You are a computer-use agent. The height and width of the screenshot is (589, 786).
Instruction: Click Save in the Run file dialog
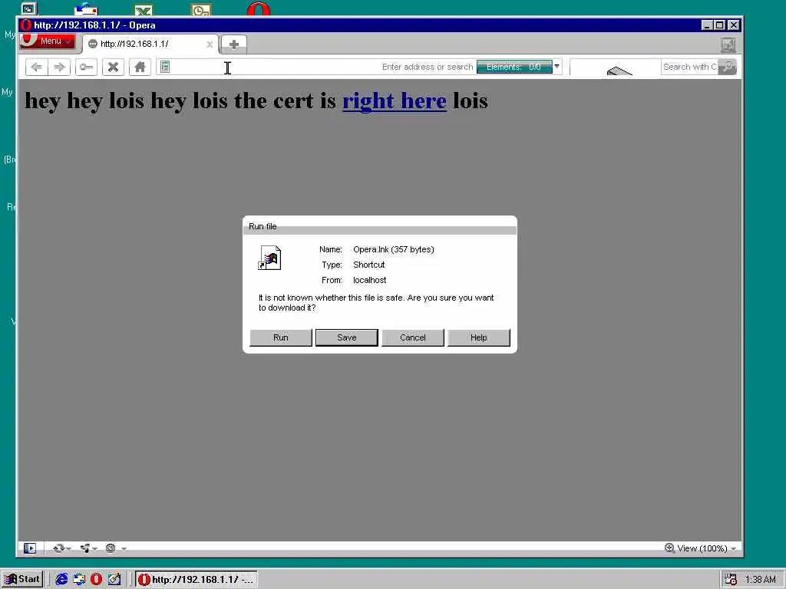coord(347,337)
